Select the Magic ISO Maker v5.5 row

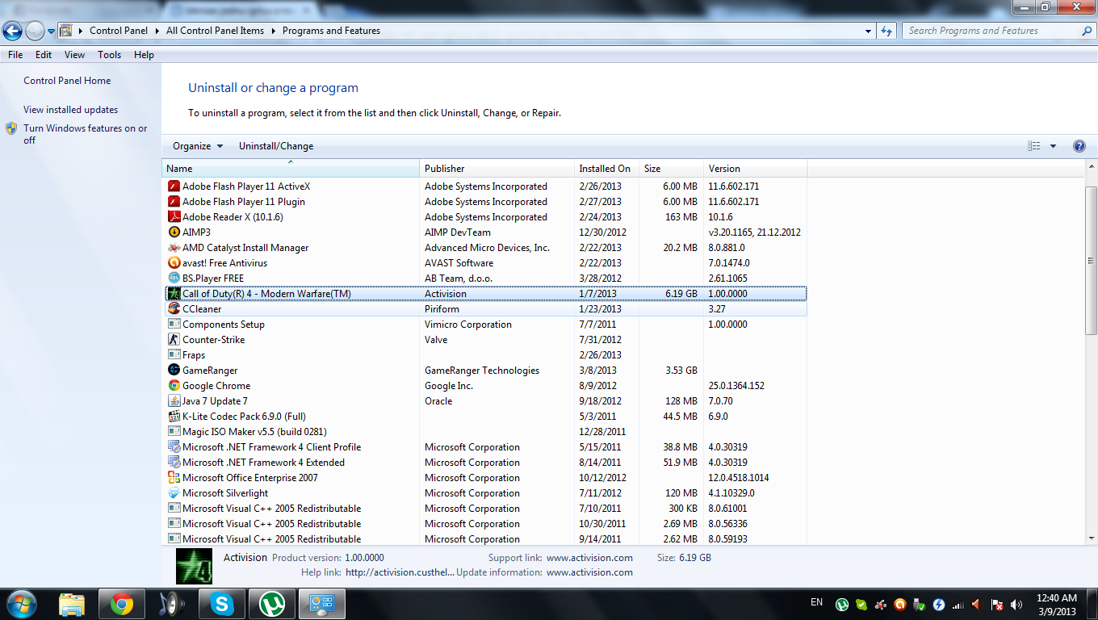click(486, 432)
